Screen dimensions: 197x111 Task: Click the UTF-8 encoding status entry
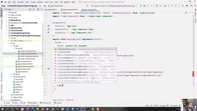point(156,105)
